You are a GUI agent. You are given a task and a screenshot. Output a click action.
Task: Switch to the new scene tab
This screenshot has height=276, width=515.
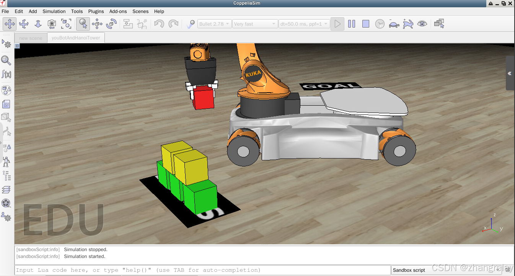(31, 38)
